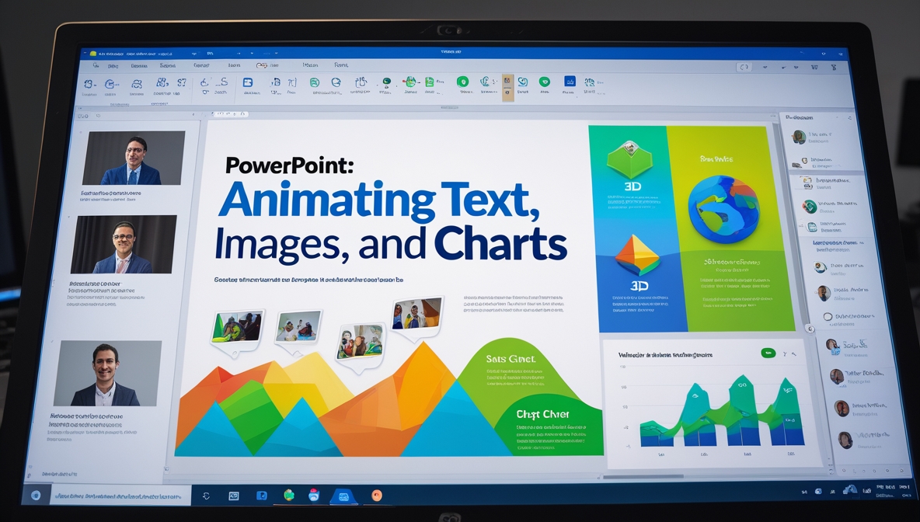
Task: Click the taskbar search box
Action: pos(120,496)
